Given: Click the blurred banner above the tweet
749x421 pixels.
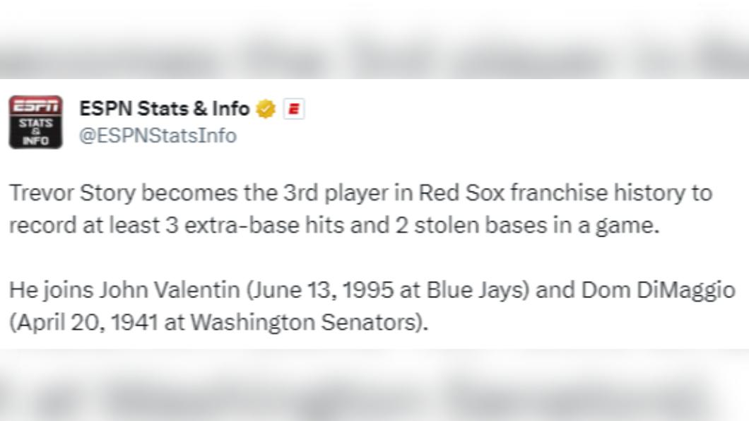Looking at the screenshot, I should pos(374,39).
